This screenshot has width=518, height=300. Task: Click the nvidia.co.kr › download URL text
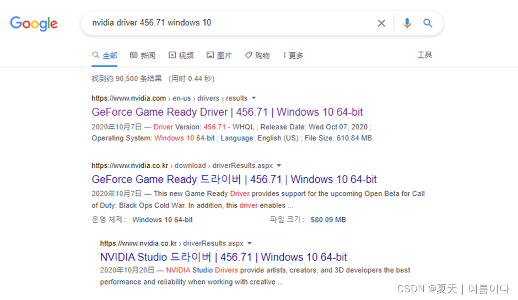tap(182, 165)
